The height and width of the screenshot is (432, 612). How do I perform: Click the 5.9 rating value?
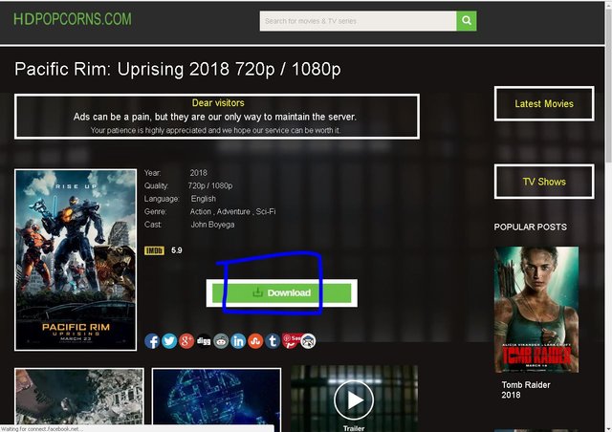[176, 250]
